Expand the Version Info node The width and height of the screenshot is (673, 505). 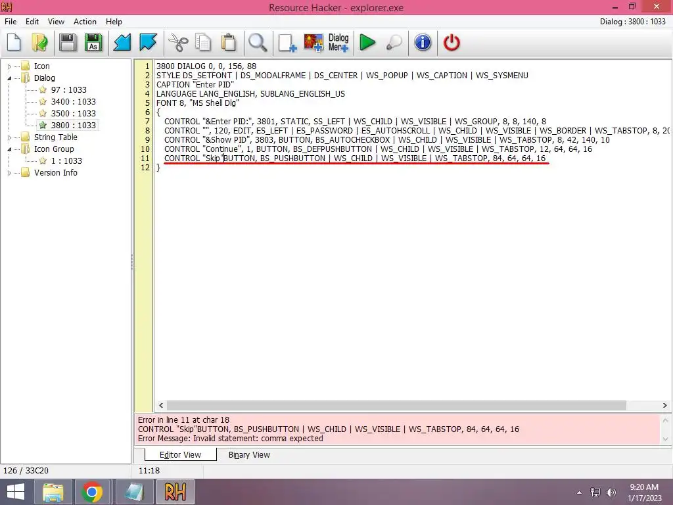9,173
